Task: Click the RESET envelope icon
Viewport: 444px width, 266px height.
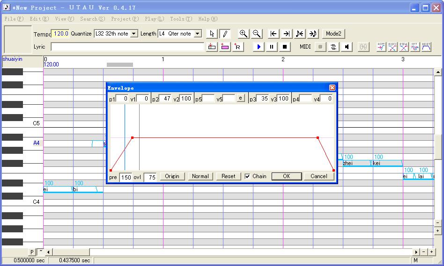Action: coord(426,47)
